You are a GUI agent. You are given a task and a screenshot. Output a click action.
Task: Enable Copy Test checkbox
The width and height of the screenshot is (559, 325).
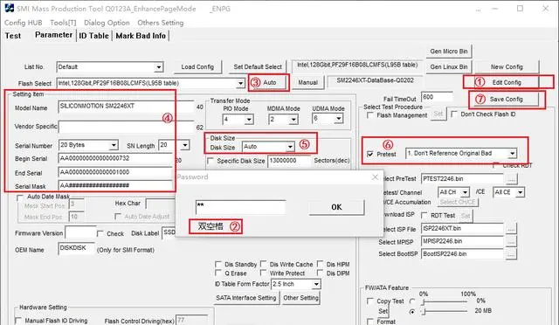tap(370, 301)
